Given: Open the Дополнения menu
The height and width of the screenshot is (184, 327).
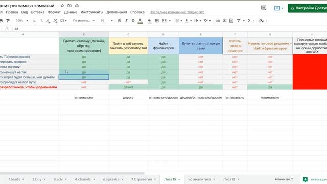Looking at the screenshot, I should pos(117,12).
